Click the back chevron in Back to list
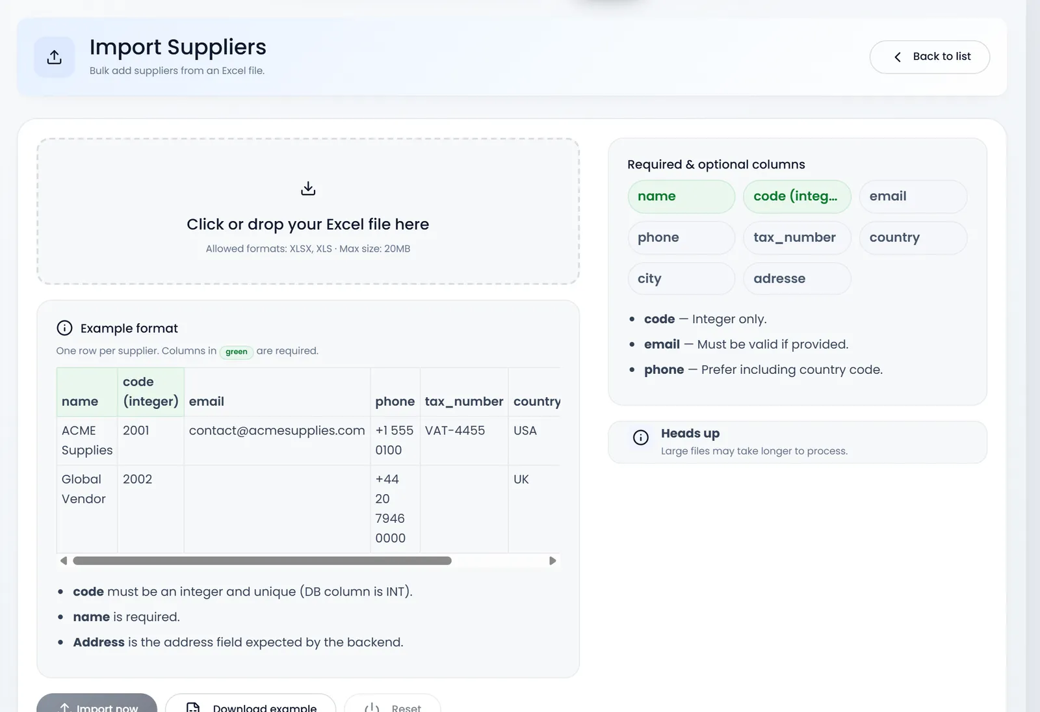 click(898, 57)
